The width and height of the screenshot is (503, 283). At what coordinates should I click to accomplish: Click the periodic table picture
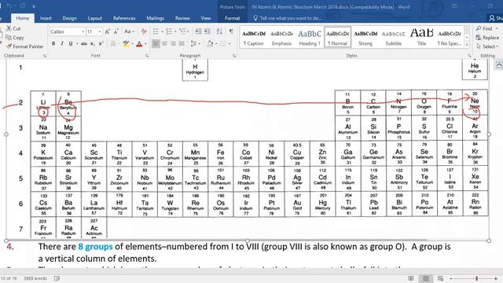248,149
